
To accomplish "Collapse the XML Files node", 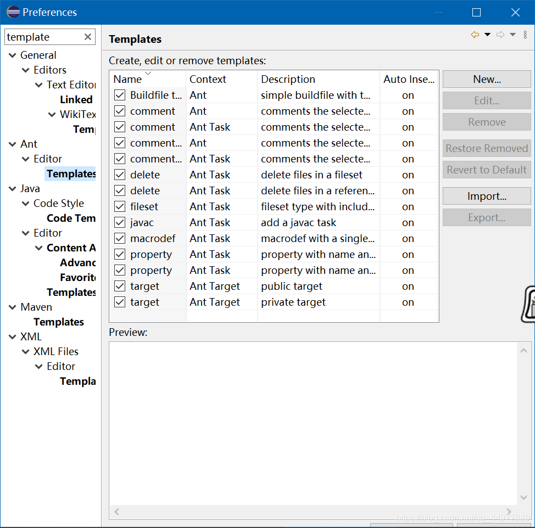I will (26, 351).
